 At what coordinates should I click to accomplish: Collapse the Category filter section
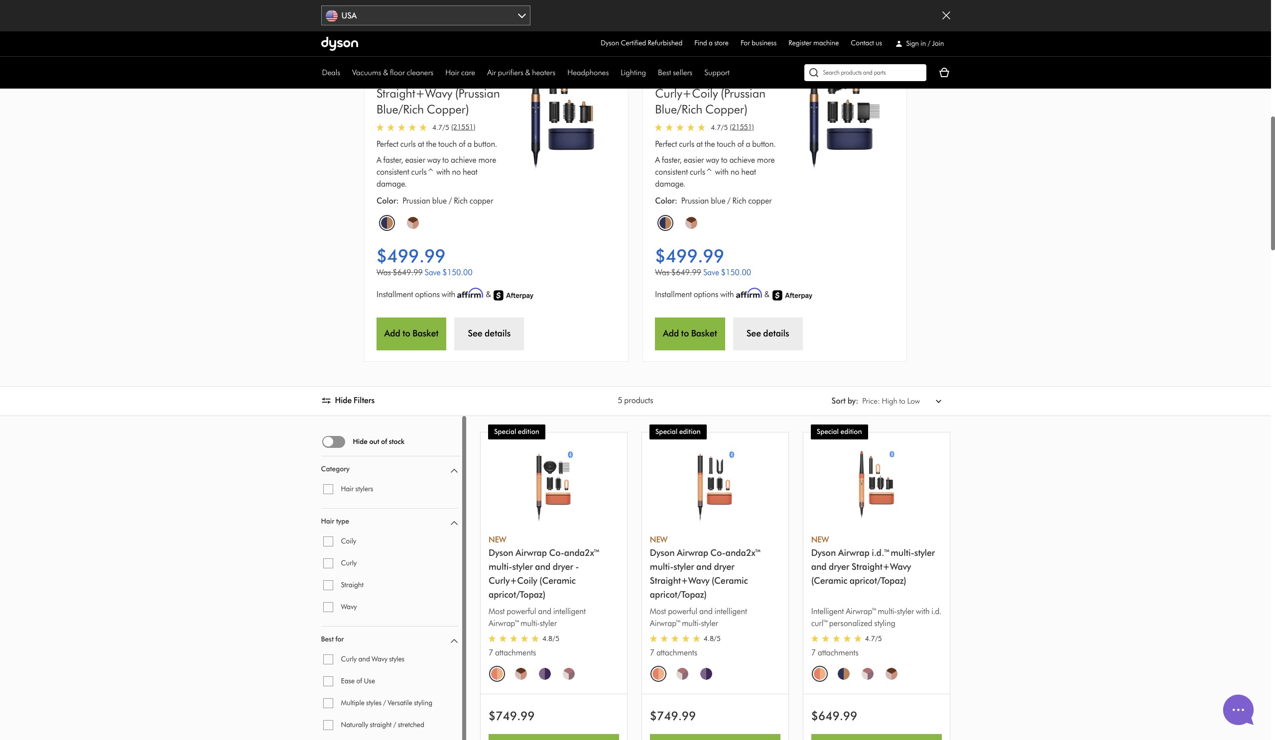tap(454, 471)
